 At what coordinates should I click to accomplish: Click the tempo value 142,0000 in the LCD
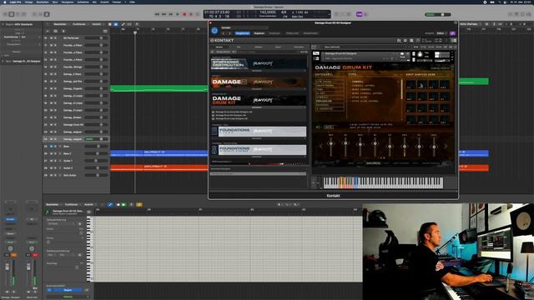pyautogui.click(x=267, y=12)
